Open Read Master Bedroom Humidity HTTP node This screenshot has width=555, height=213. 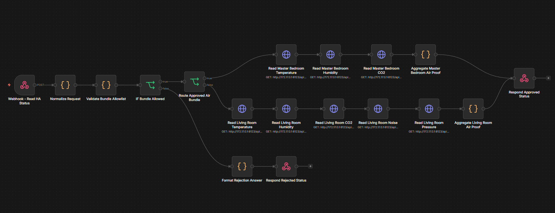(x=330, y=55)
